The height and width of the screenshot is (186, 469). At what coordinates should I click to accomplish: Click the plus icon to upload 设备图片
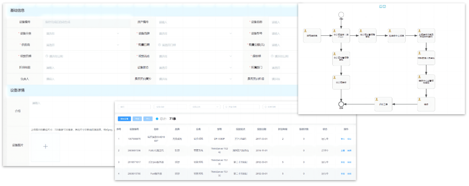click(45, 146)
